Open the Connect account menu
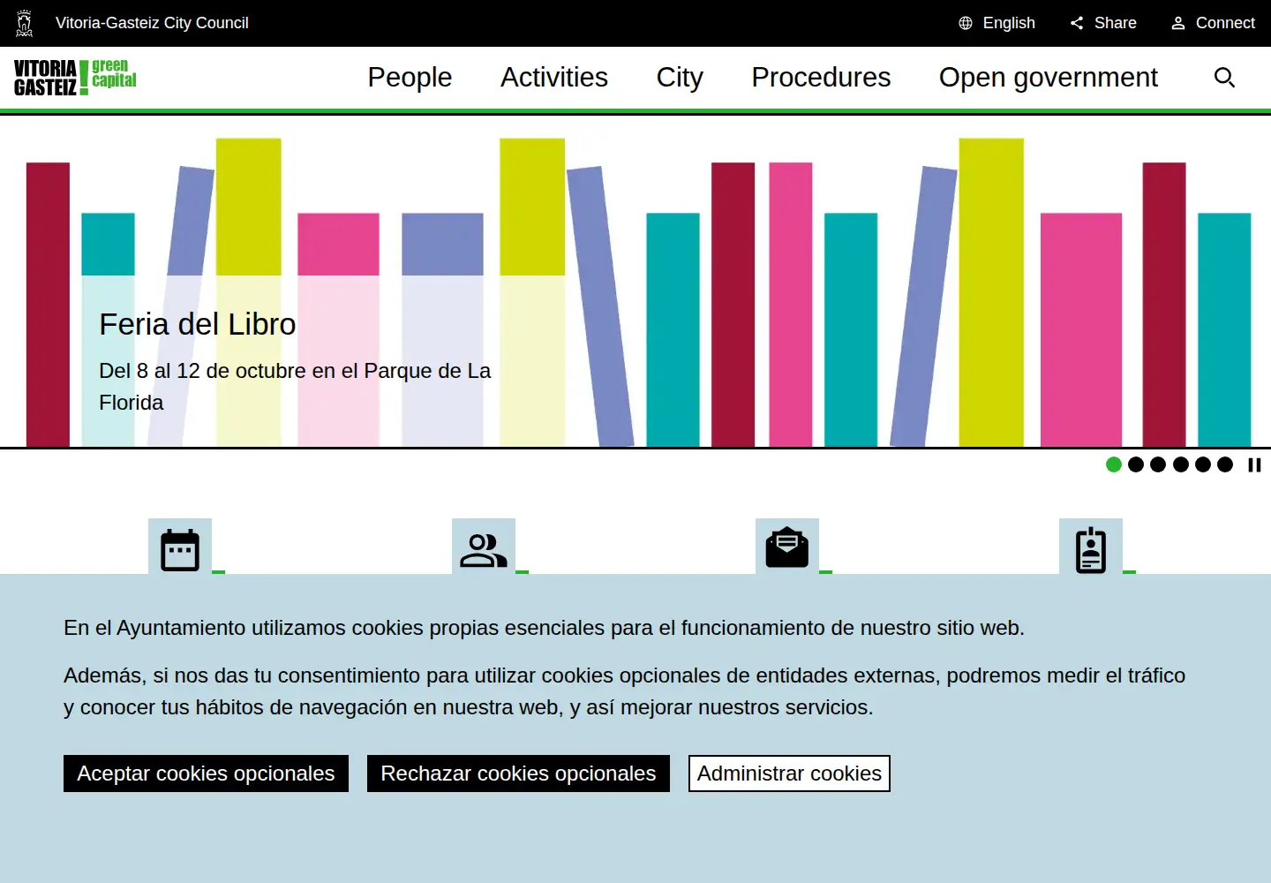 1213,23
